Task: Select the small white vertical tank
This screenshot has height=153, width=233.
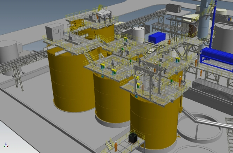Action: [139, 34]
